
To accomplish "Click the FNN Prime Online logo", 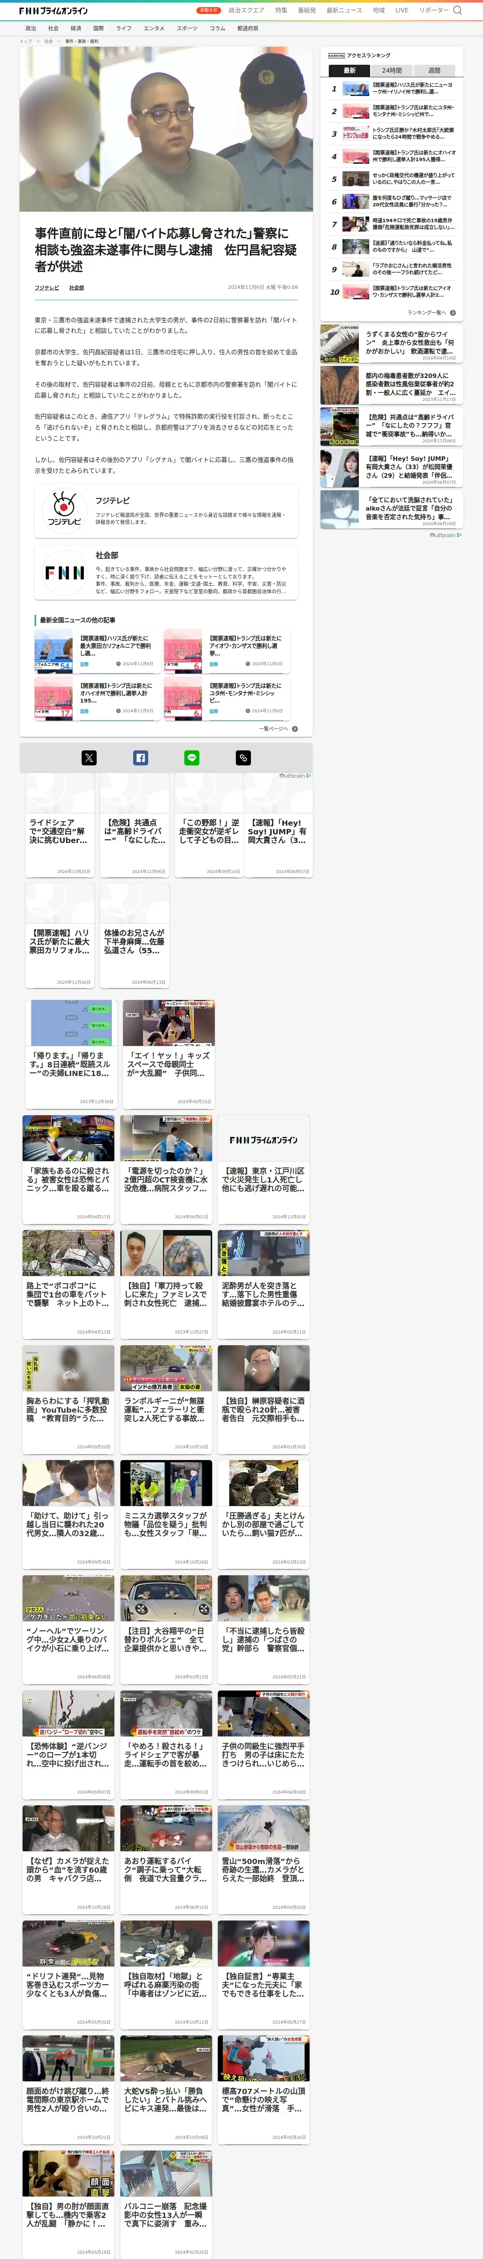I will [53, 11].
